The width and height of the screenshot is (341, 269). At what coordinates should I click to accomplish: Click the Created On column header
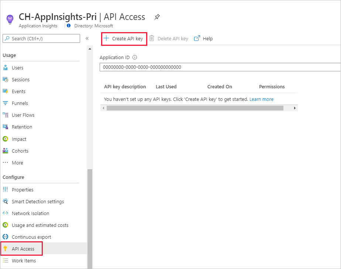(x=220, y=87)
